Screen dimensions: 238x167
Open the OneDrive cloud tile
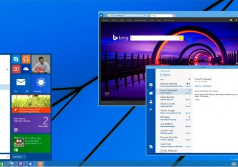(x=26, y=69)
